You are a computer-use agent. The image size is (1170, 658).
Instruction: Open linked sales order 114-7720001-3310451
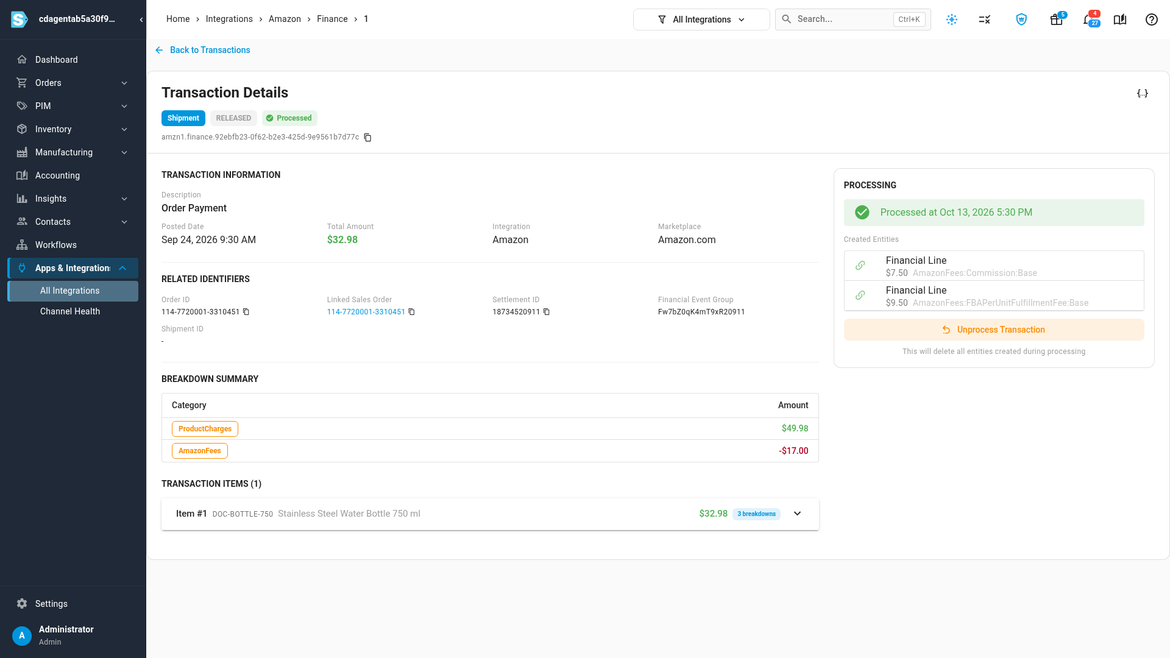click(x=366, y=312)
